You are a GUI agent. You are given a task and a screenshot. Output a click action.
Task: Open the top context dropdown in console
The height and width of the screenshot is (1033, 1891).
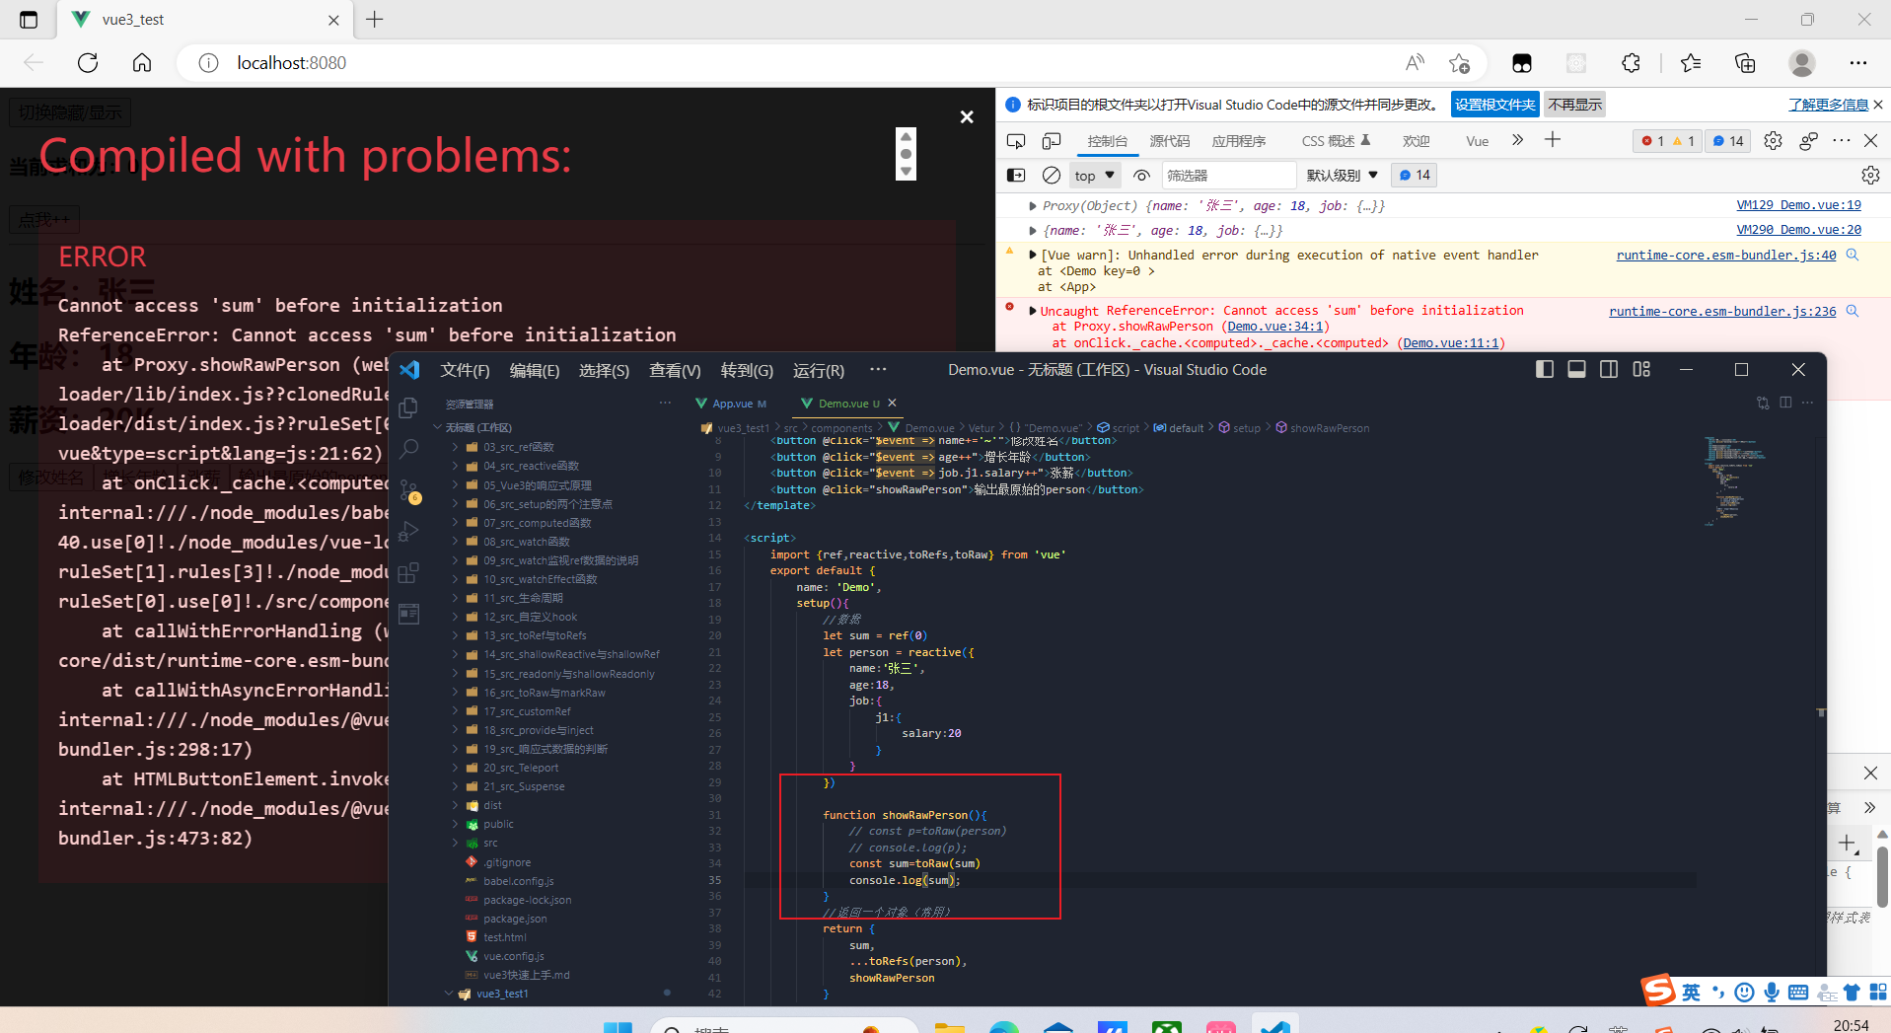[1095, 175]
